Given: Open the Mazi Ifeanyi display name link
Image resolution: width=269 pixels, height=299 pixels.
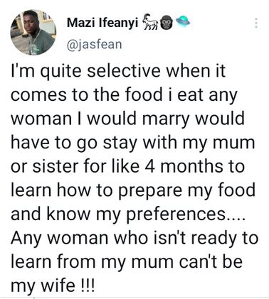Looking at the screenshot, I should tap(102, 23).
